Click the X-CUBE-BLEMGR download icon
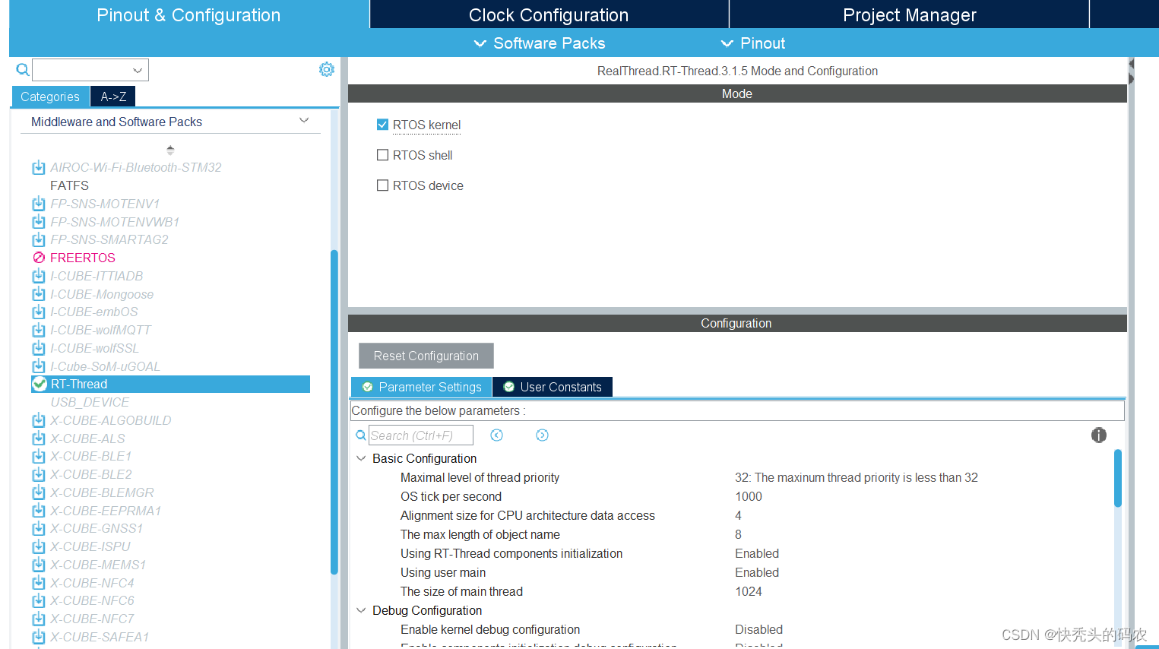 tap(39, 492)
